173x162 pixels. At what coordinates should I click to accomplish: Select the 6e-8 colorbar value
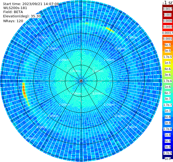168,117
